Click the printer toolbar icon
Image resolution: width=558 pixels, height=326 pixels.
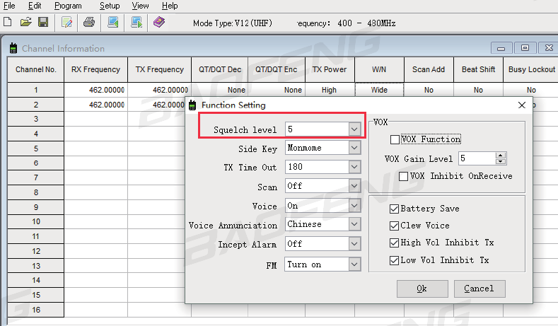pyautogui.click(x=89, y=23)
